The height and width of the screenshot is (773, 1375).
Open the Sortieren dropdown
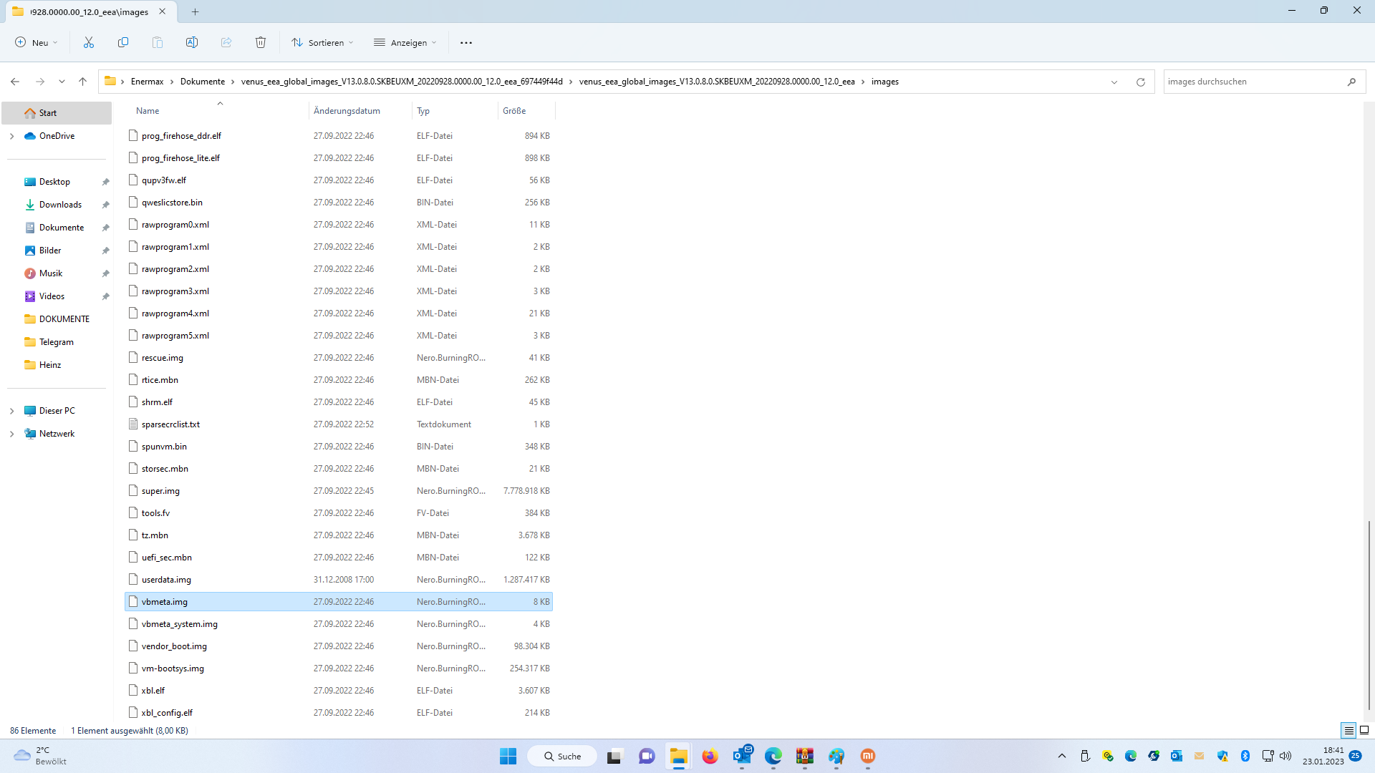(x=322, y=42)
